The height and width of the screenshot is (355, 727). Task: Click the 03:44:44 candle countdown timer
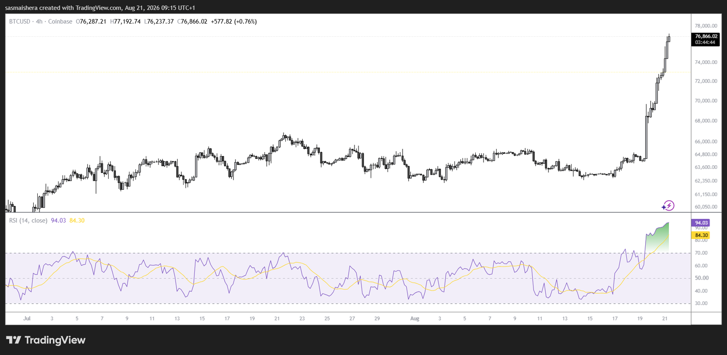point(706,43)
